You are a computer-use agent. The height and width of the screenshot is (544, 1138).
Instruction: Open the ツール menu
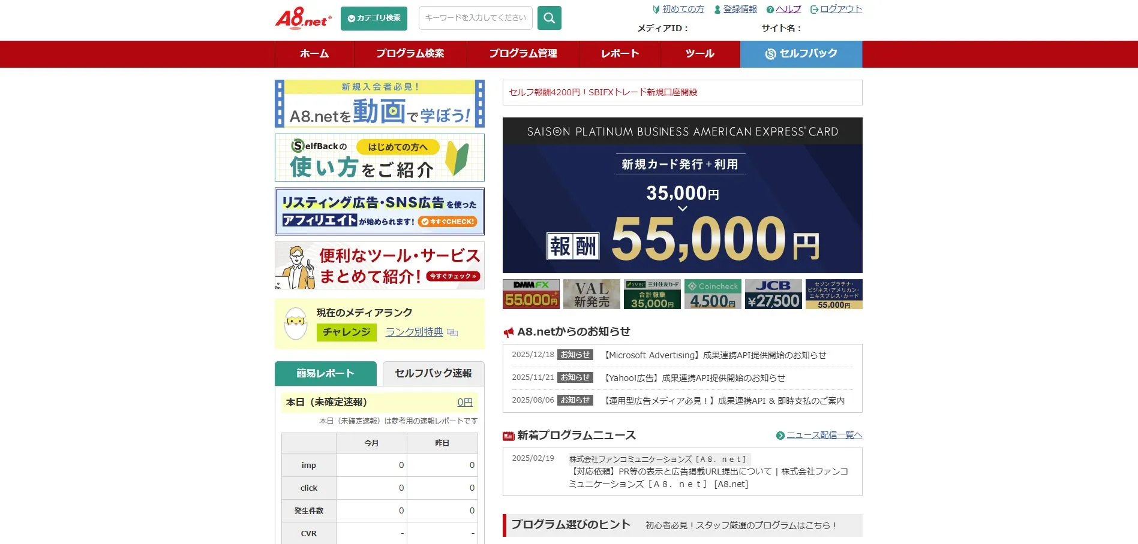click(700, 54)
